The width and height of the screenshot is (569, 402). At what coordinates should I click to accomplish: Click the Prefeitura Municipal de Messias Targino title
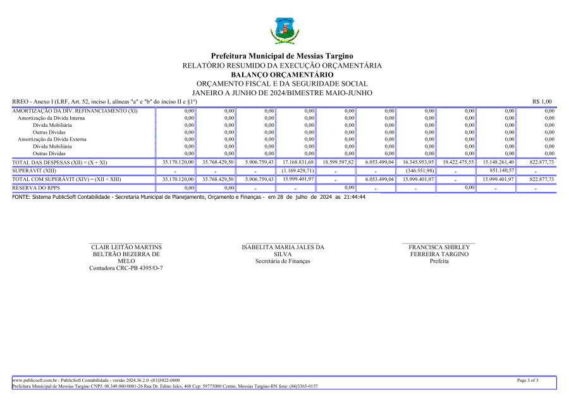[282, 56]
